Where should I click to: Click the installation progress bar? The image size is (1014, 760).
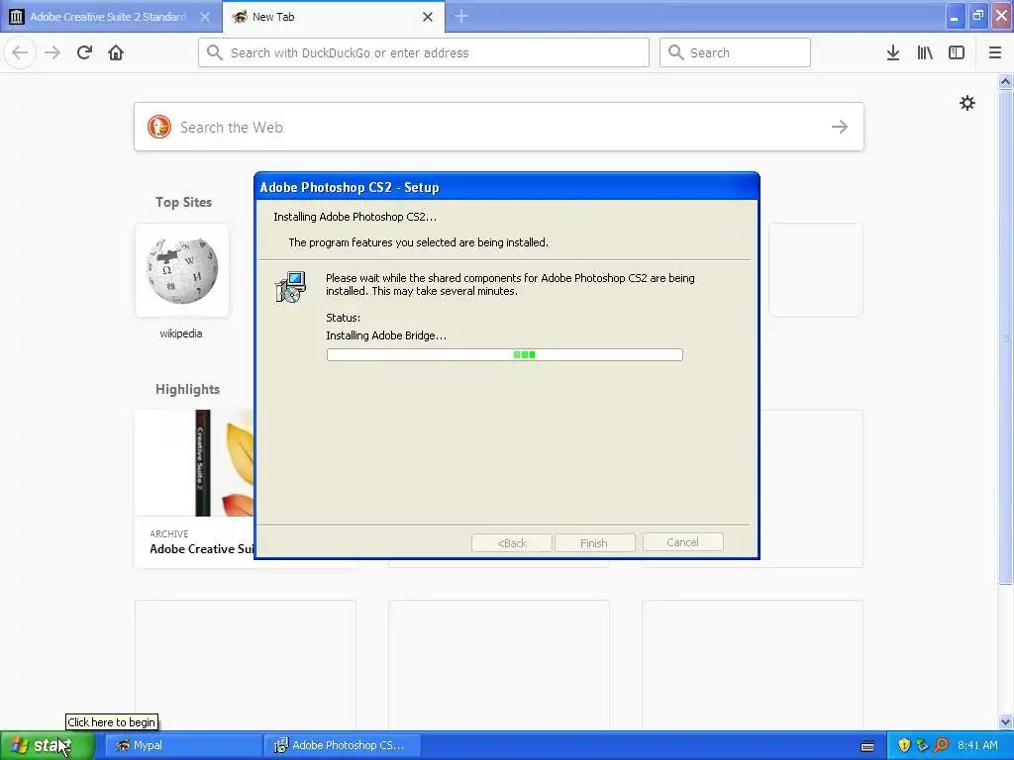click(504, 355)
